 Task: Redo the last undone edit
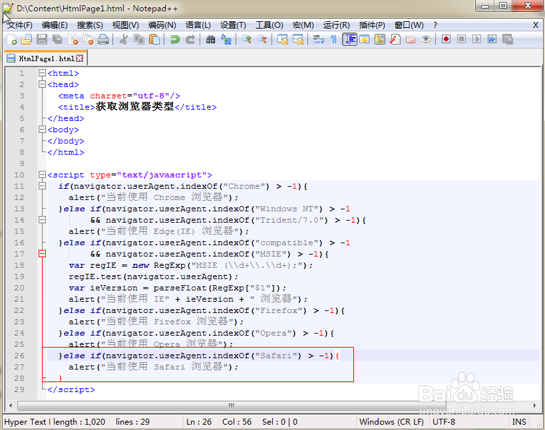point(190,40)
